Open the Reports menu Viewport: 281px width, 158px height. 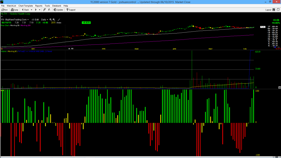[39, 6]
